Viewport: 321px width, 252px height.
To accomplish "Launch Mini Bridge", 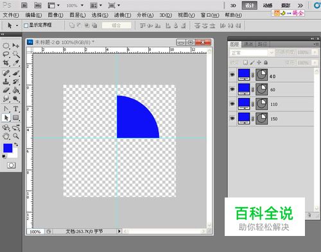I will pyautogui.click(x=38, y=5).
